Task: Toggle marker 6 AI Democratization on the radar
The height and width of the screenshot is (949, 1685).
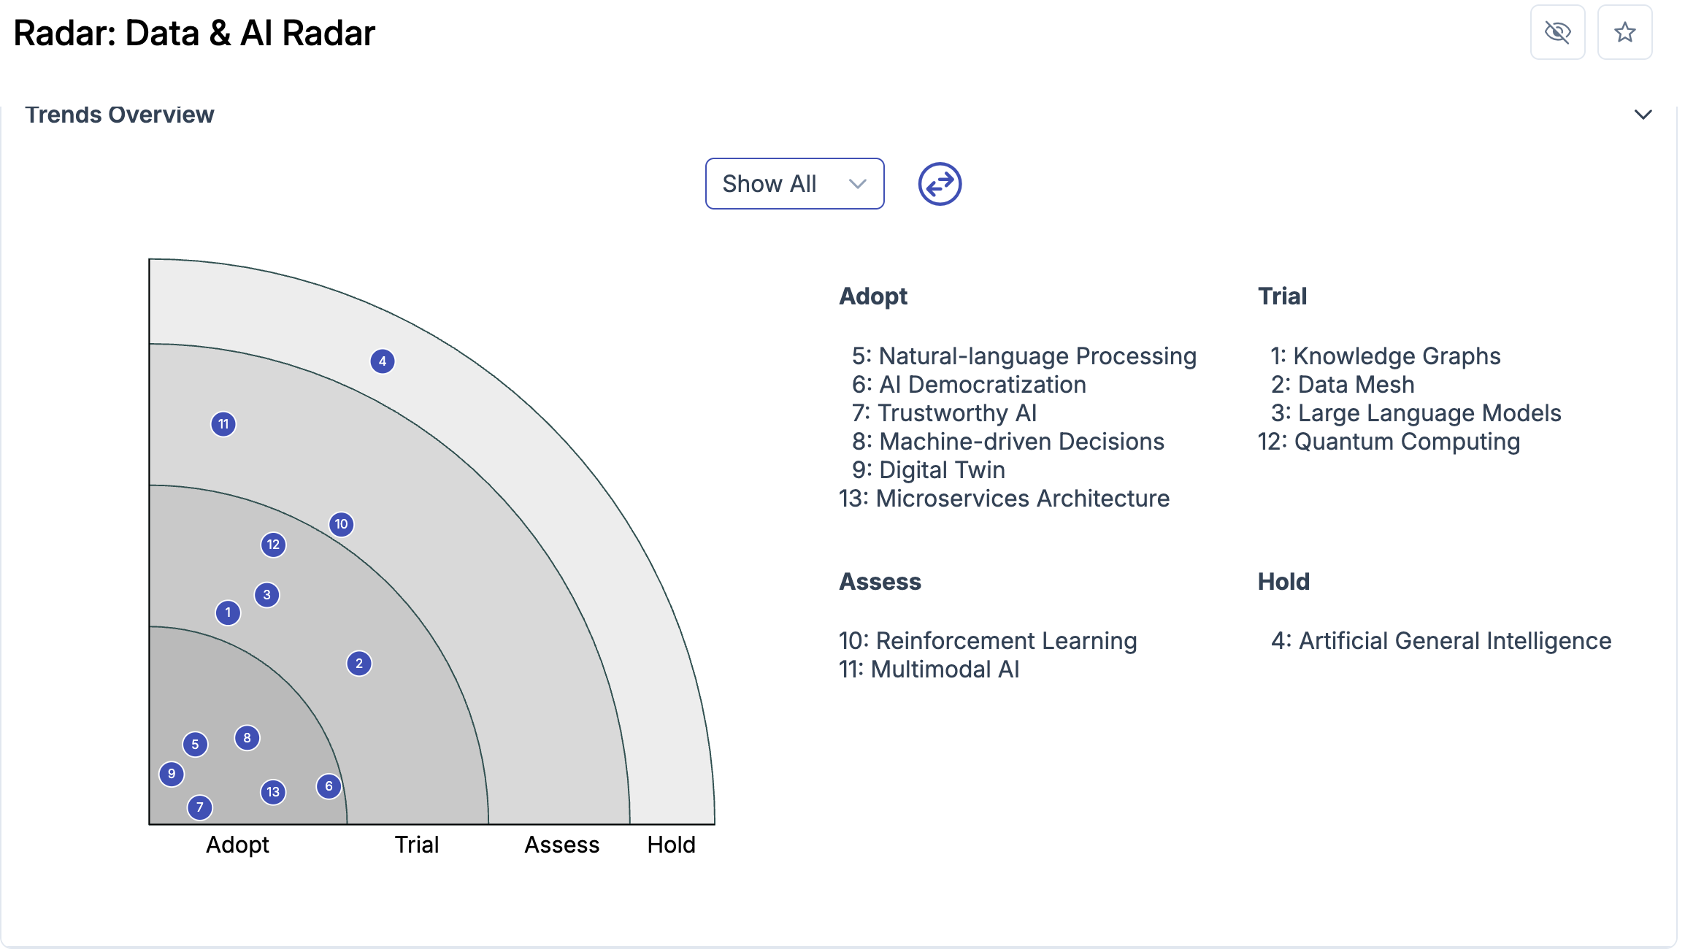Action: tap(328, 786)
